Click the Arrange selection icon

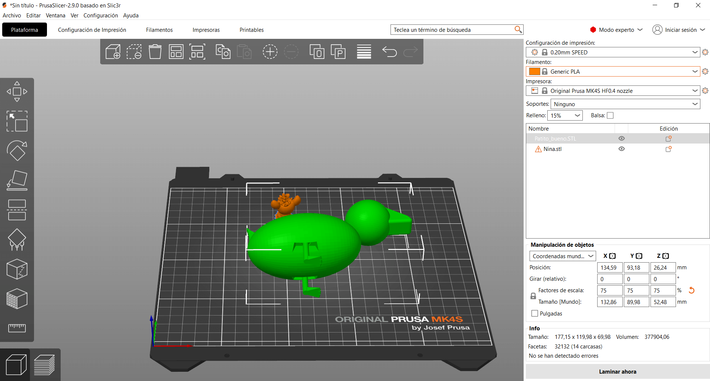point(197,52)
